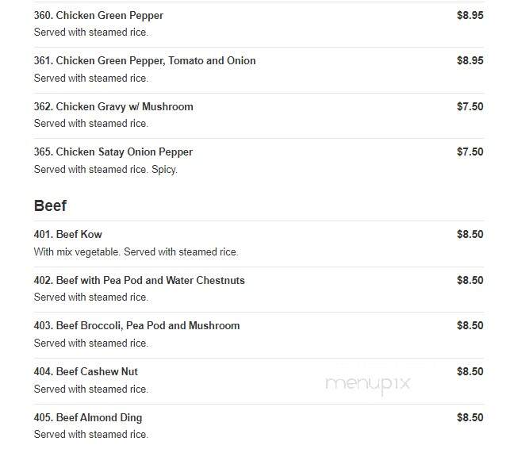
Task: Choose 365. Chicken Satay Onion Pepper
Action: (113, 152)
